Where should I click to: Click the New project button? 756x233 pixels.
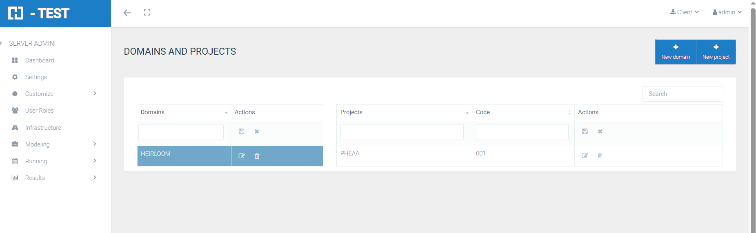pyautogui.click(x=716, y=52)
